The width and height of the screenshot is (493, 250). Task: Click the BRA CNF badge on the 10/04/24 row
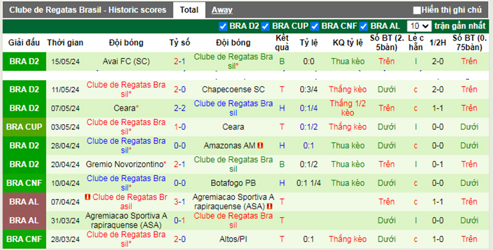pyautogui.click(x=25, y=183)
